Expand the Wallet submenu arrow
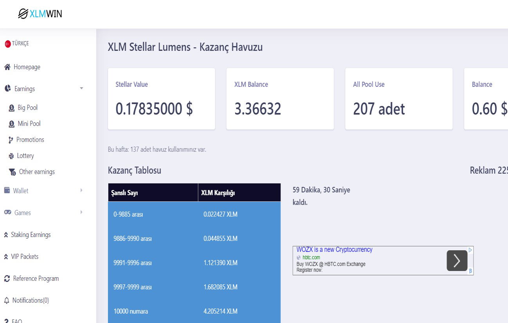508x323 pixels. pyautogui.click(x=81, y=190)
